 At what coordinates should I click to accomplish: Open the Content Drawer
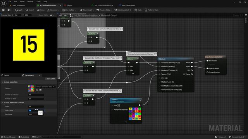click(x=9, y=137)
